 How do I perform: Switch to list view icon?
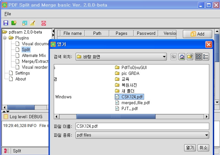(x=198, y=57)
